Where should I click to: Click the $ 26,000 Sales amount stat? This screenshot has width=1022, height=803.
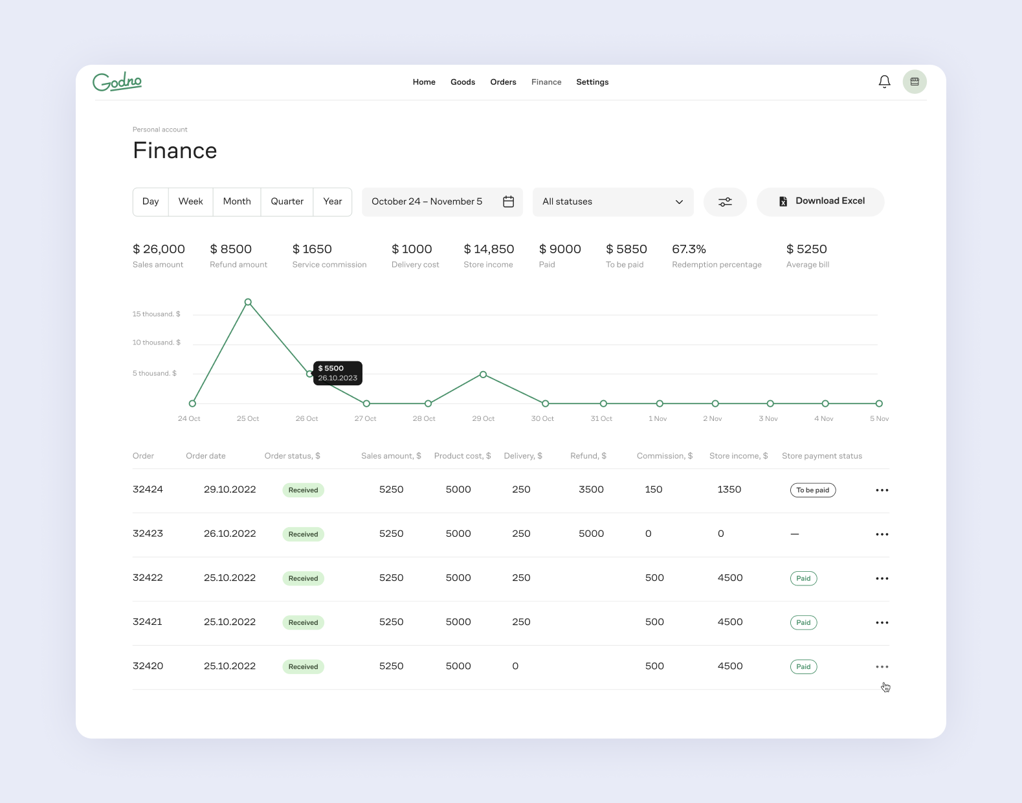(x=159, y=256)
